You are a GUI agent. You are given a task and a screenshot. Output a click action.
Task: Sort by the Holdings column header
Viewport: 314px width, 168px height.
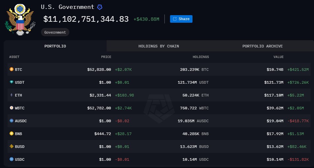pyautogui.click(x=201, y=57)
